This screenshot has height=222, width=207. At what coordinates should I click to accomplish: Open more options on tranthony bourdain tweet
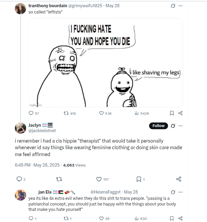click(180, 6)
